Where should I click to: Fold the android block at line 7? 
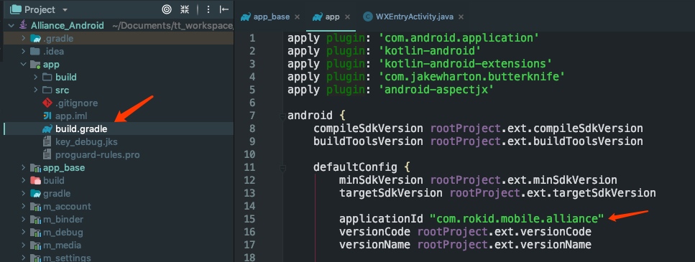[282, 116]
